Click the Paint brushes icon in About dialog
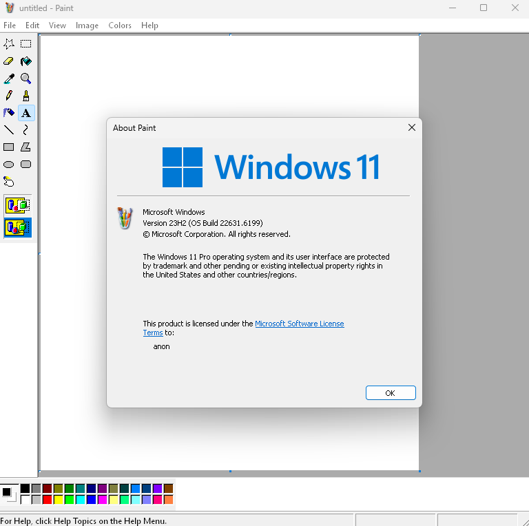The image size is (529, 526). click(x=125, y=218)
